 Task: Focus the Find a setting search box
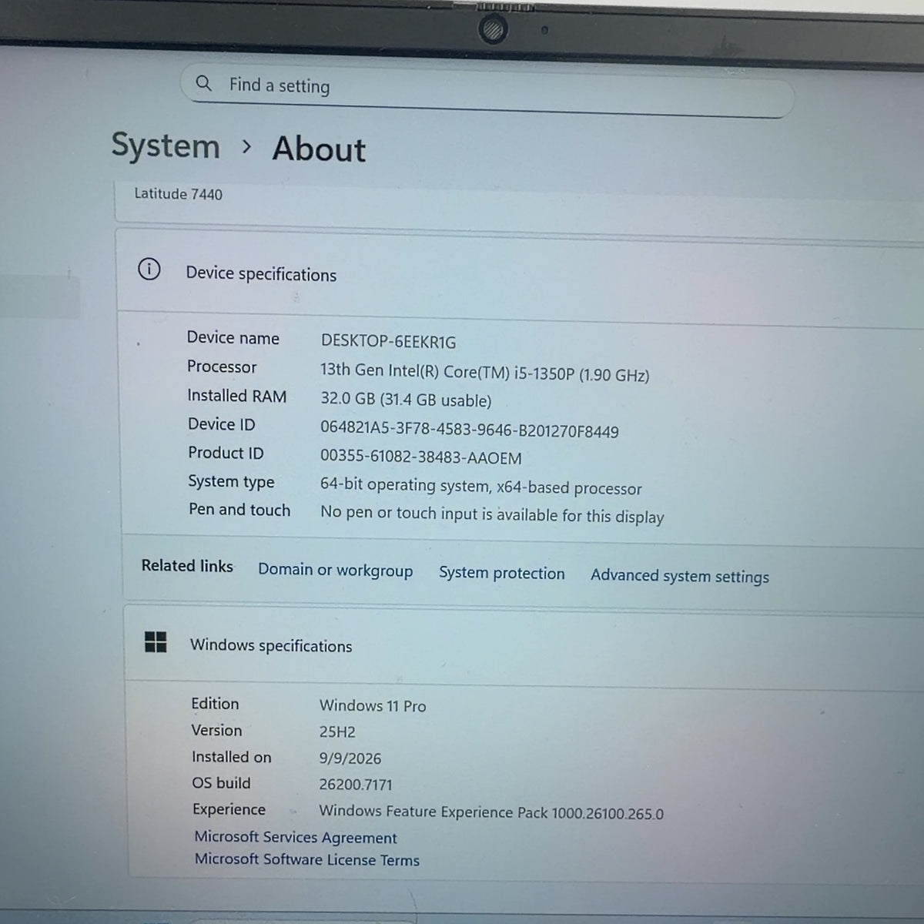487,91
